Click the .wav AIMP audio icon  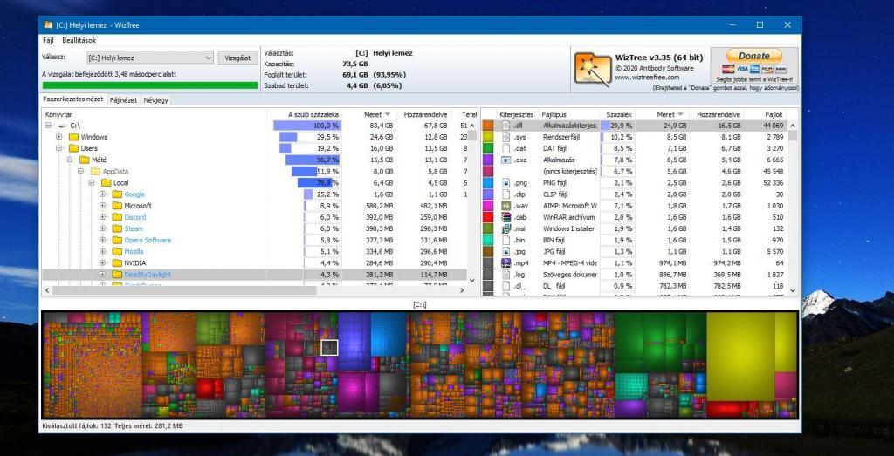tap(506, 205)
